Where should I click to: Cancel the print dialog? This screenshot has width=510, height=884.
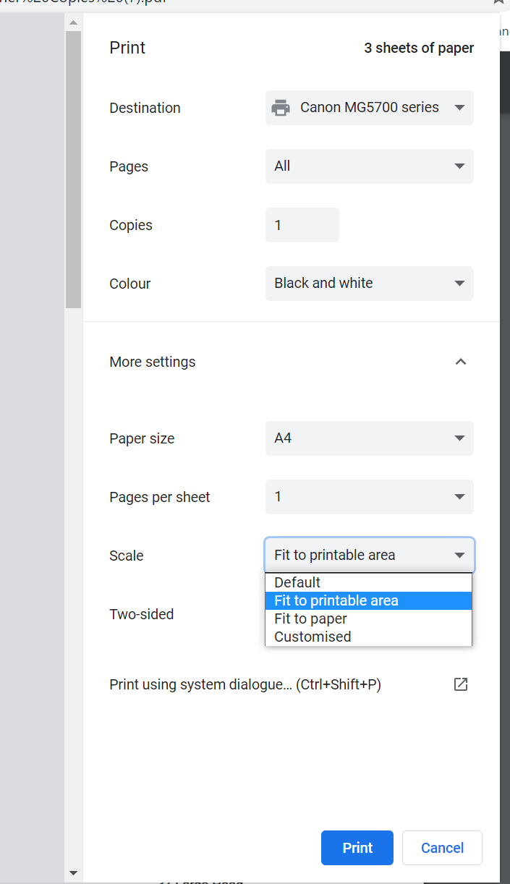(x=442, y=848)
